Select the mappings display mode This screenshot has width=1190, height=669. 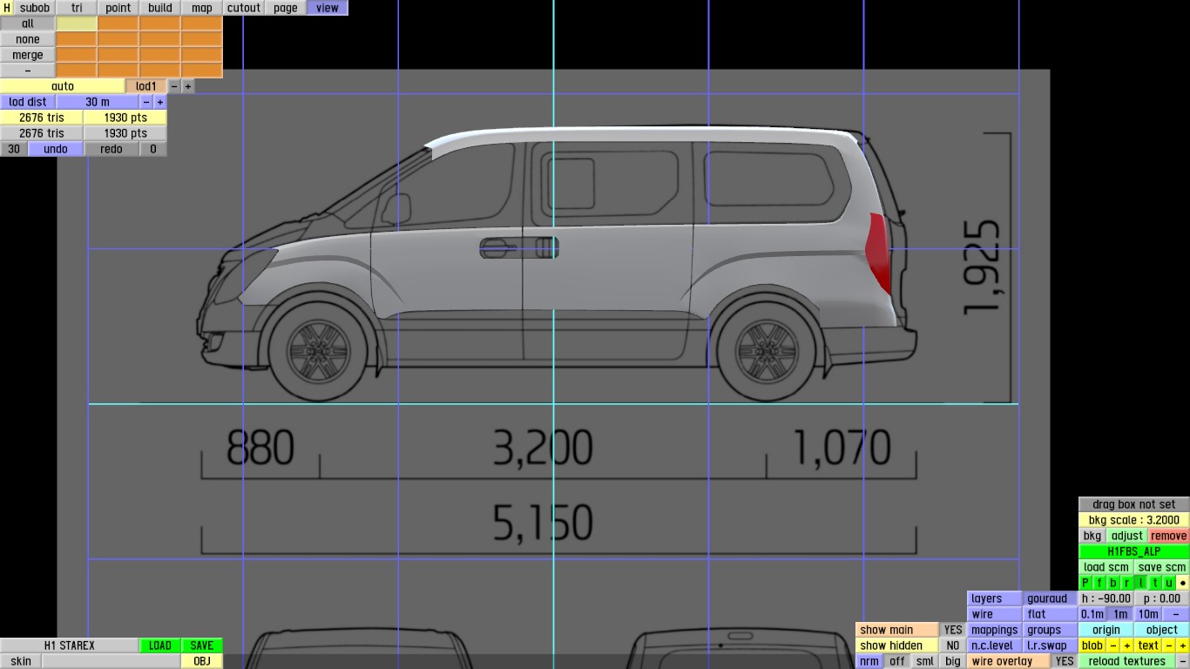tap(995, 630)
